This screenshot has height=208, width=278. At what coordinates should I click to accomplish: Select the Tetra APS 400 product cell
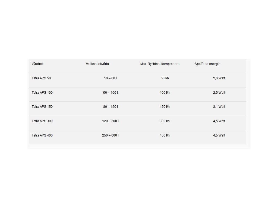42,135
